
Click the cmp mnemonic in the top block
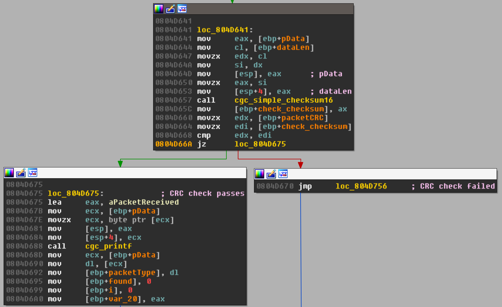tap(204, 135)
